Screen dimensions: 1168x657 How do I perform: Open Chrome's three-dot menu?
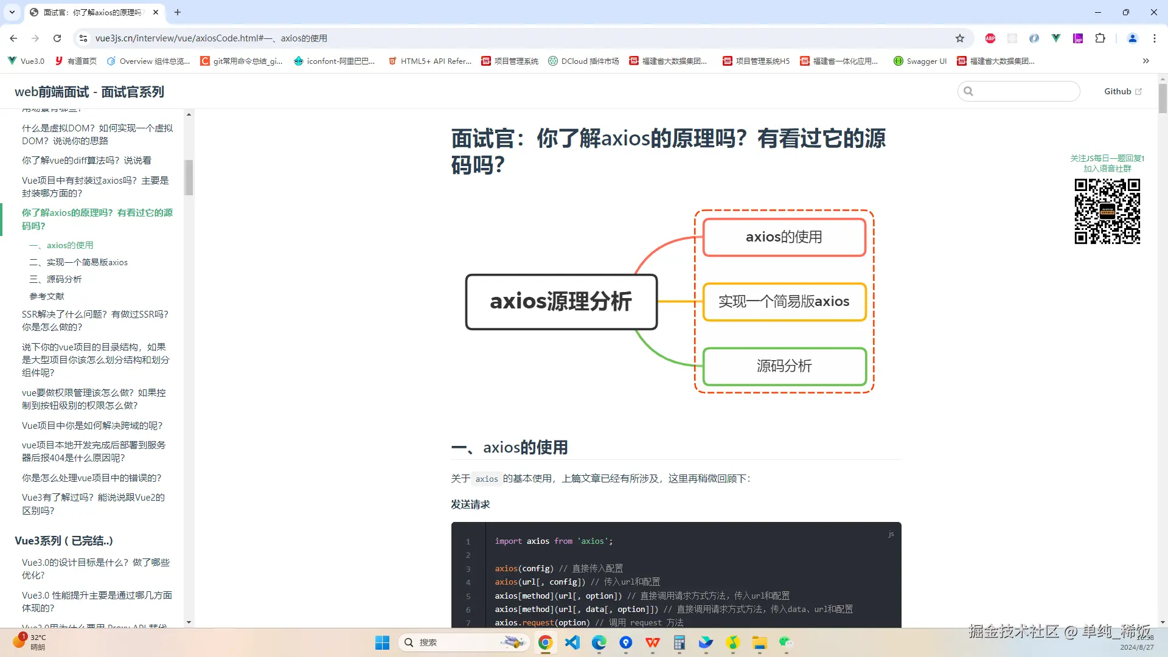coord(1155,38)
